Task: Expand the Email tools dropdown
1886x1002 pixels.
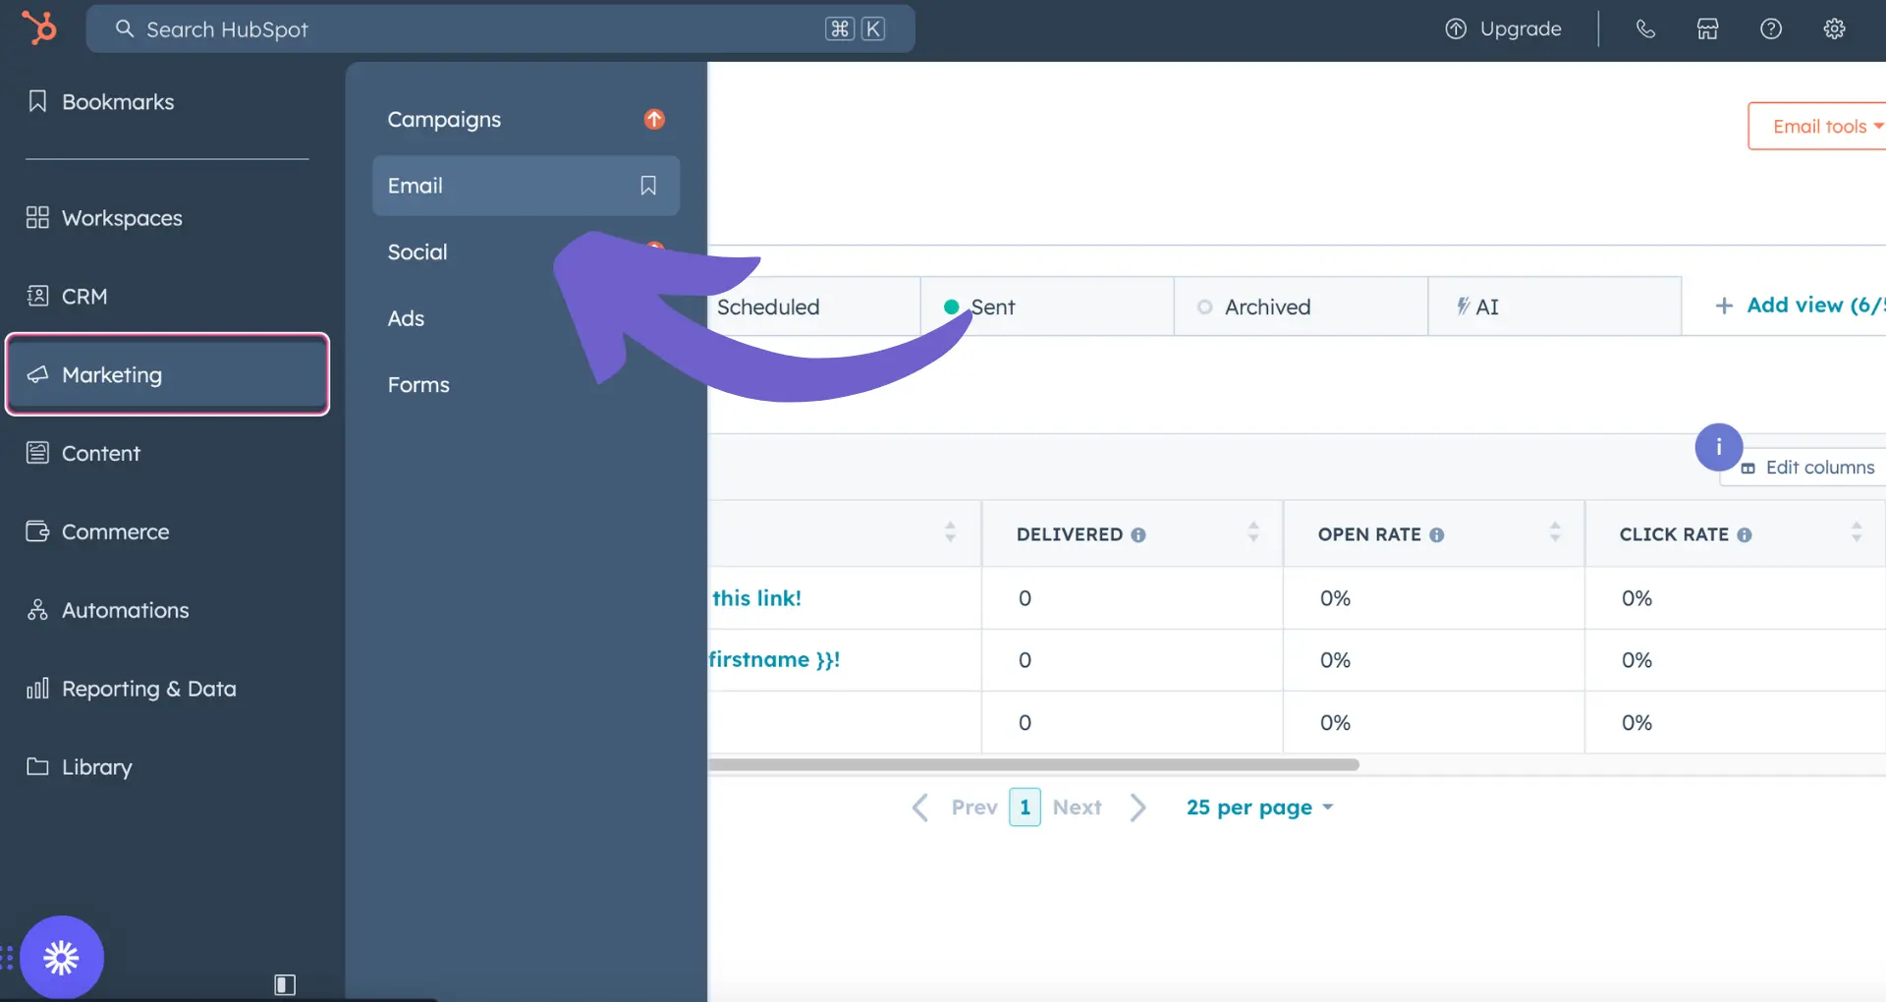Action: (x=1818, y=126)
